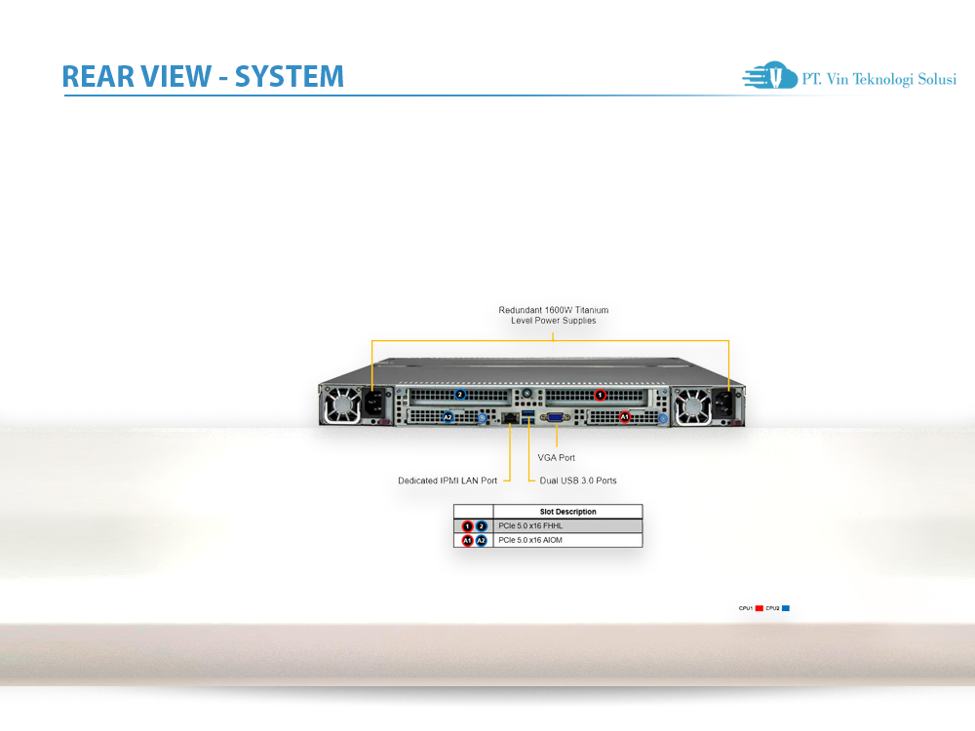Click the 'VGA Port' label
The image size is (975, 731).
[x=557, y=457]
